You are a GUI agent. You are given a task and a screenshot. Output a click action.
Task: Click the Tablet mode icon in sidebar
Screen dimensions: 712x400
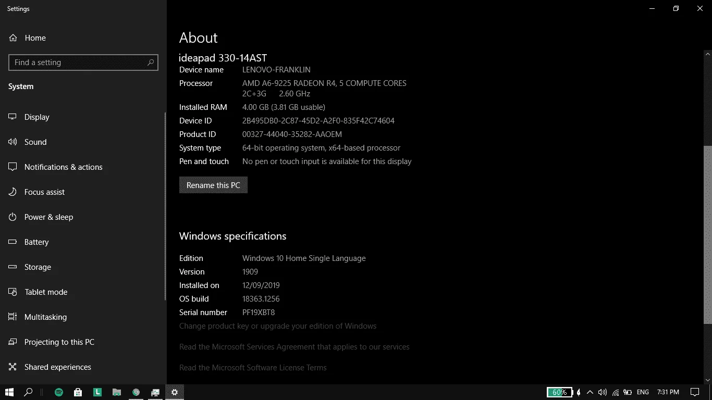coord(13,292)
